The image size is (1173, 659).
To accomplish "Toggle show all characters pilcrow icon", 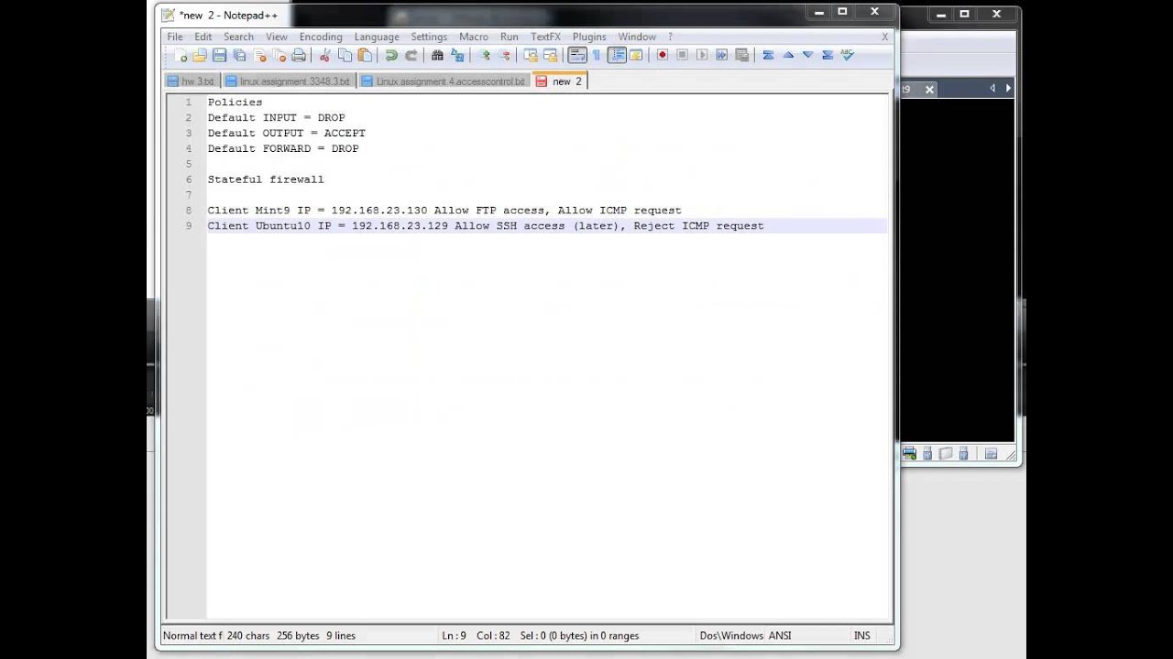I will (596, 56).
